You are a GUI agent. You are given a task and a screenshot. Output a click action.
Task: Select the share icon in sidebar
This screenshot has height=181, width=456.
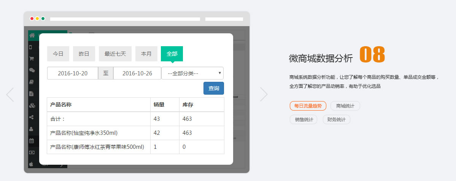[32, 117]
